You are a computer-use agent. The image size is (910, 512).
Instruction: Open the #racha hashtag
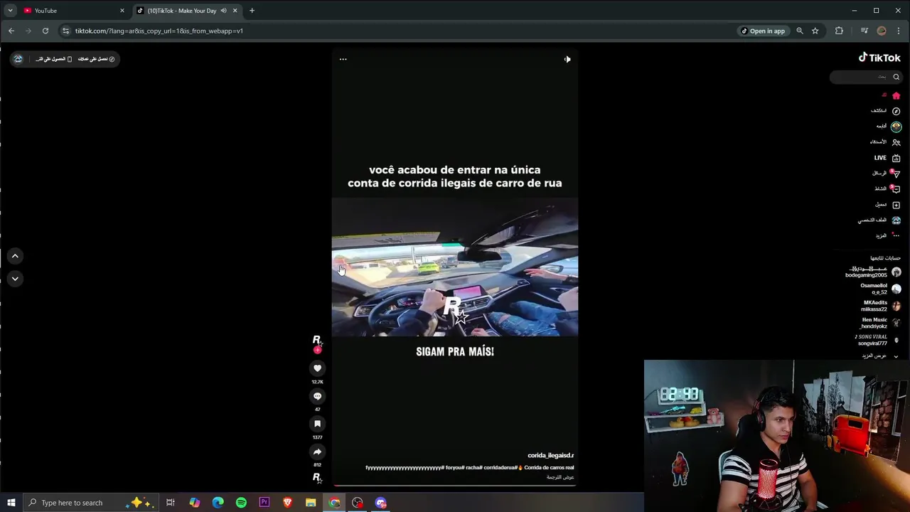[x=474, y=468]
